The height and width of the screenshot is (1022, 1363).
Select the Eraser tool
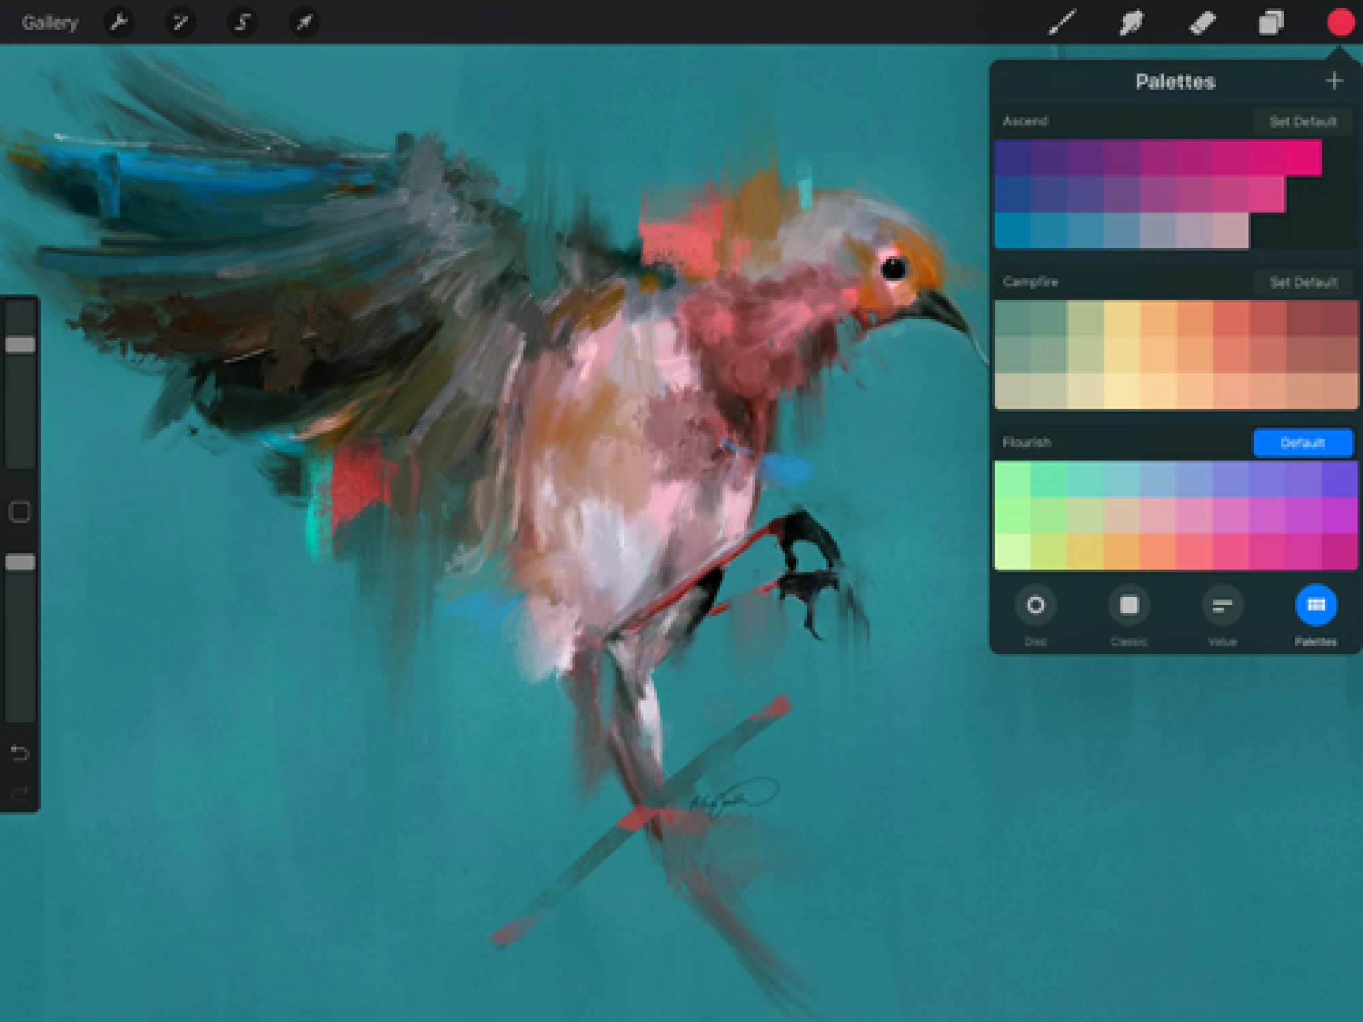coord(1201,22)
